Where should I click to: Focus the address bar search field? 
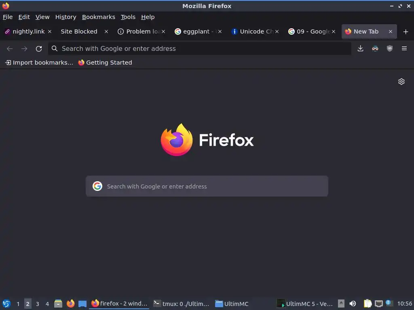(x=200, y=48)
